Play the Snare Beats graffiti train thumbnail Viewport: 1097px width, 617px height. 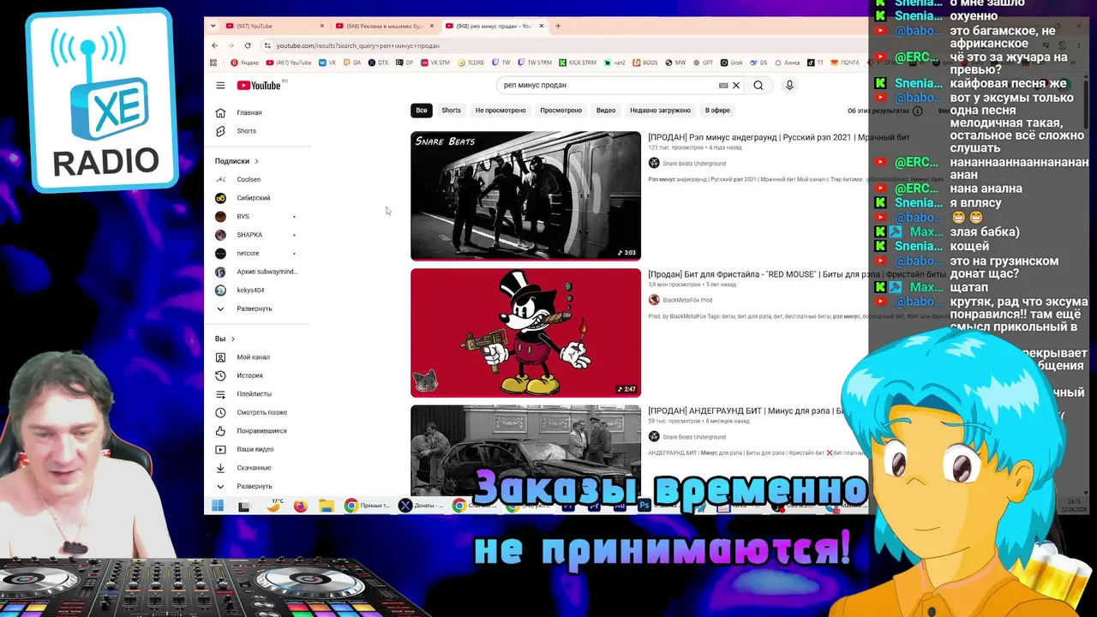(525, 195)
